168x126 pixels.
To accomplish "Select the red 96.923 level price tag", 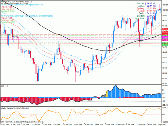I will (165, 29).
